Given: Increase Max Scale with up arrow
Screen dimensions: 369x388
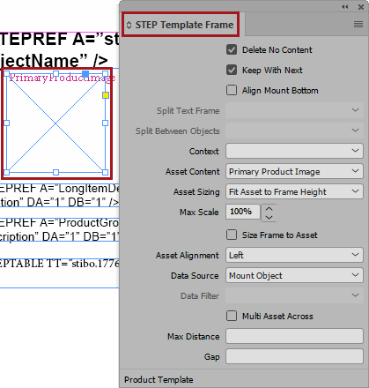Looking at the screenshot, I should (x=269, y=208).
